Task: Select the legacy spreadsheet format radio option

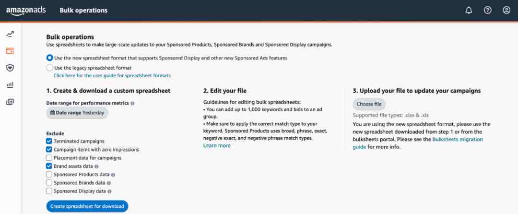Action: [49, 68]
